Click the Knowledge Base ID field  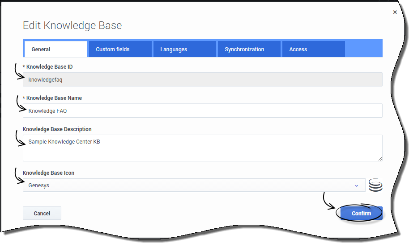(x=202, y=79)
